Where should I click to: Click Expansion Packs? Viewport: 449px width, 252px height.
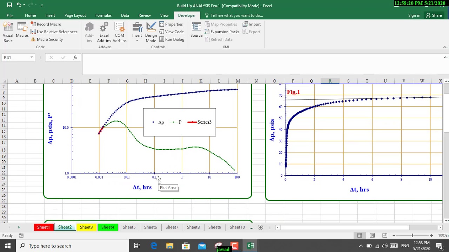(222, 32)
